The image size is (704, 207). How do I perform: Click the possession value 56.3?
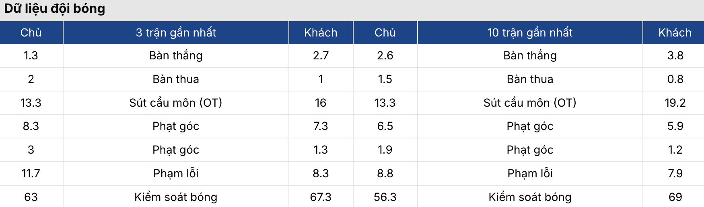pos(385,197)
